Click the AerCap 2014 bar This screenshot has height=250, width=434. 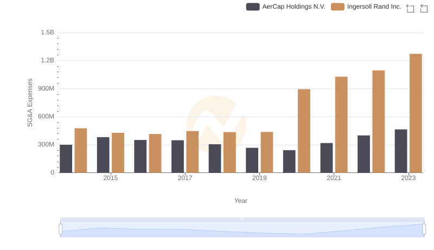[66, 159]
